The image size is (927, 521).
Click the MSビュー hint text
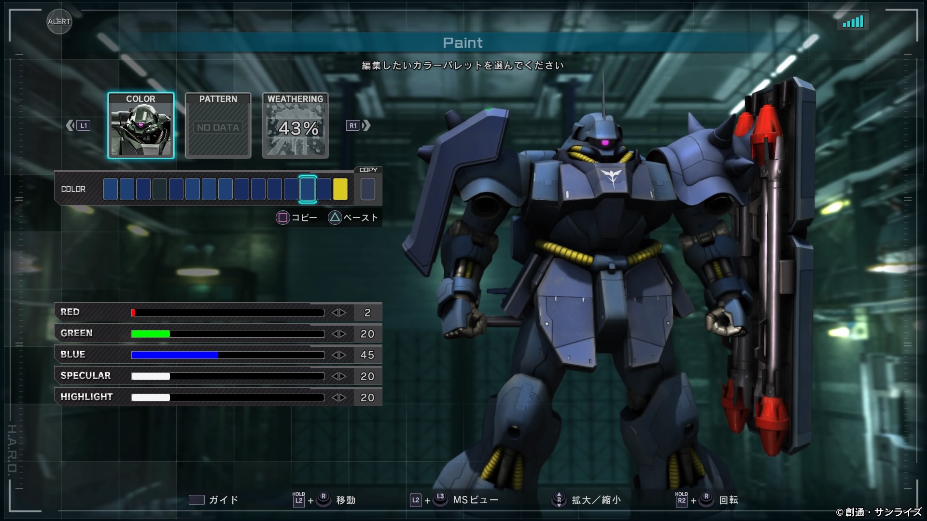coord(476,500)
